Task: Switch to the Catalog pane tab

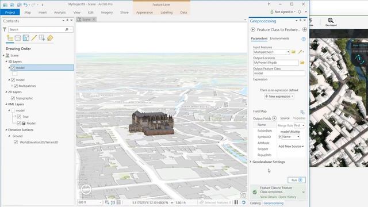Action: tap(255, 203)
